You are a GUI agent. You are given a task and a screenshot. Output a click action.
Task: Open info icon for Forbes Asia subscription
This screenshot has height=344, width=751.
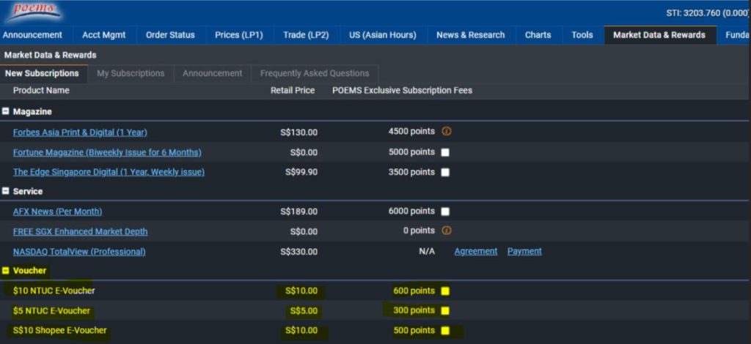pyautogui.click(x=447, y=132)
